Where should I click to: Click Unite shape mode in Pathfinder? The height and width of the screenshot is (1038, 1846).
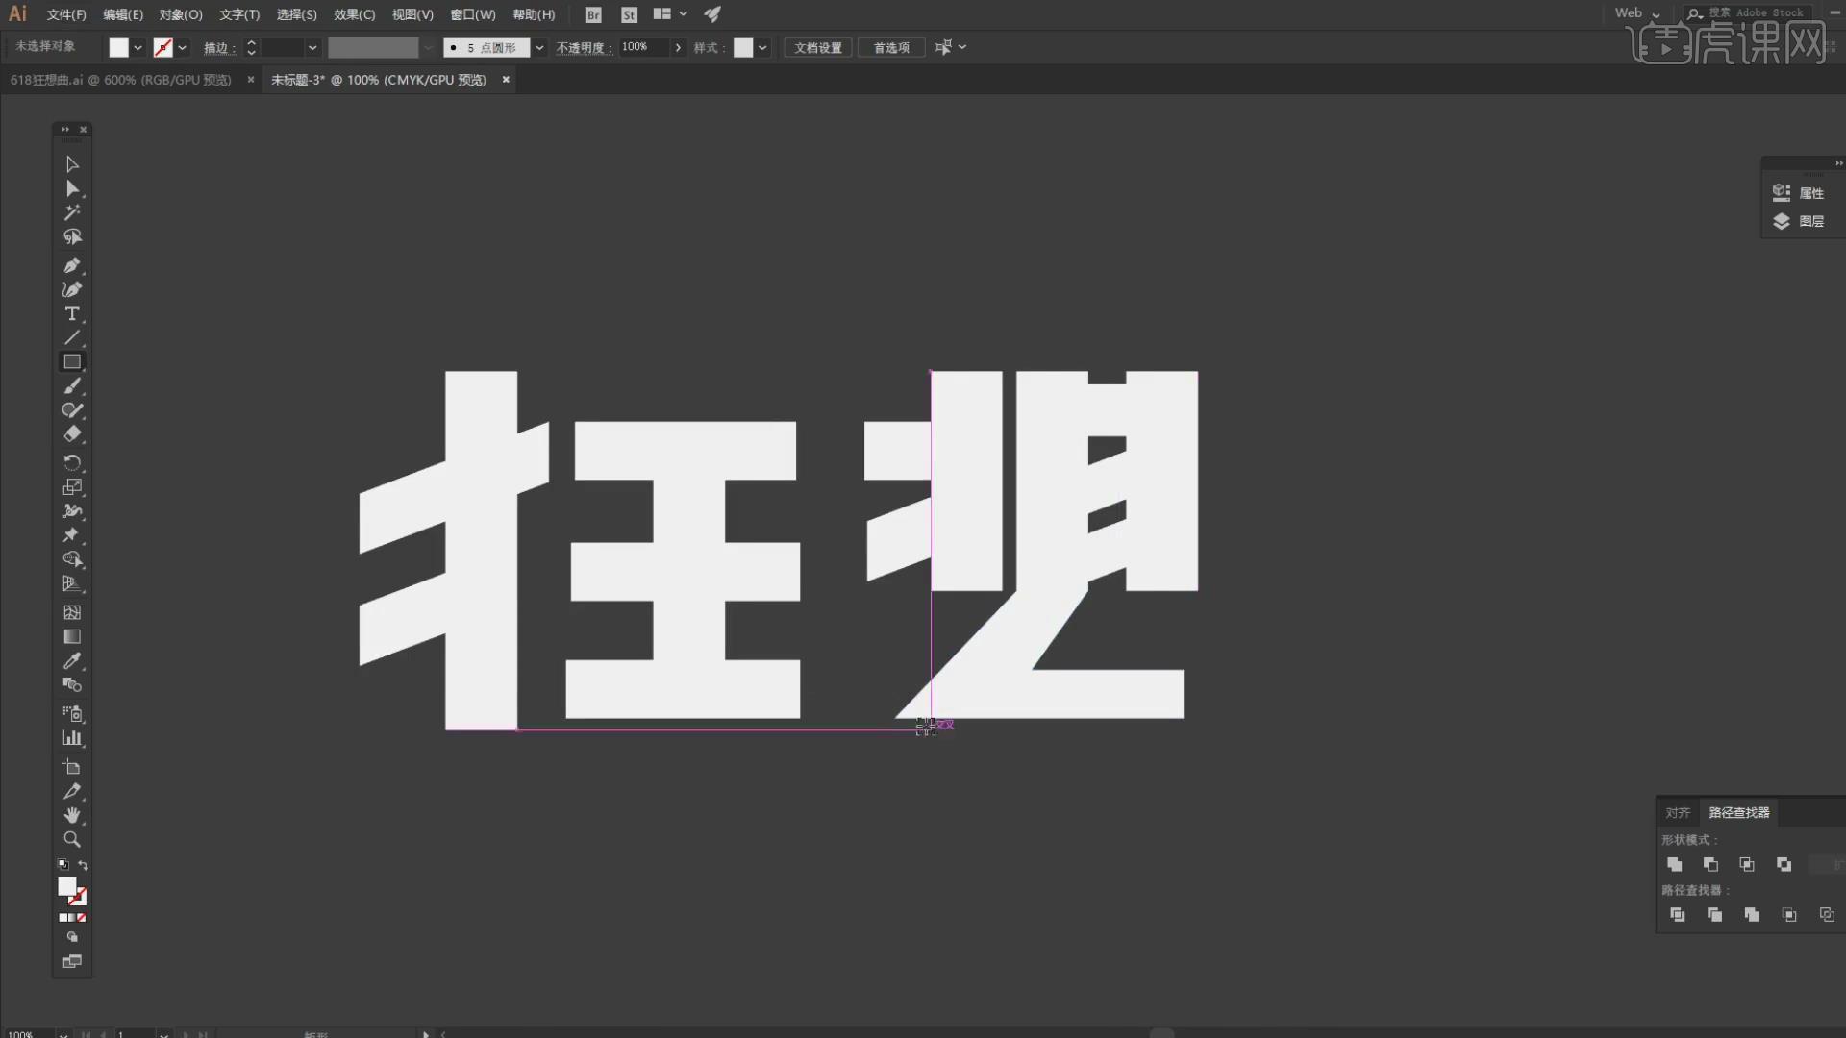point(1675,864)
